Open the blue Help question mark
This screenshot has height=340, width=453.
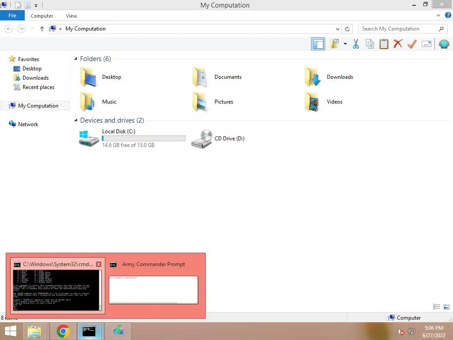pos(448,15)
